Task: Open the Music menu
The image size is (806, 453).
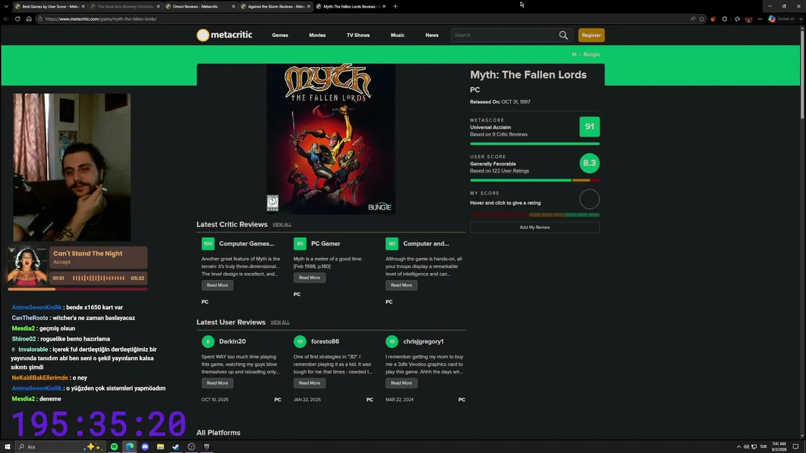Action: (397, 35)
